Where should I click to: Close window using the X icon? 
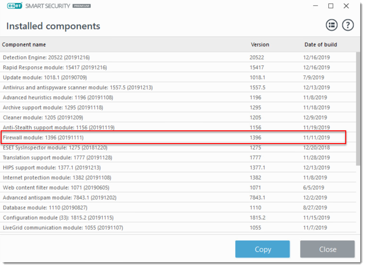click(346, 6)
